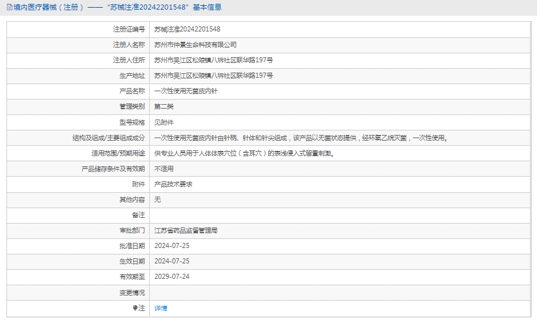
Task: Click the date value in the 批准日期 row
Action: coord(172,245)
